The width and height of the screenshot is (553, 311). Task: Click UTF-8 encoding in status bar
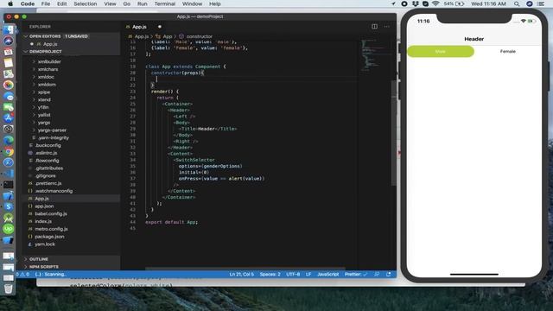point(293,274)
